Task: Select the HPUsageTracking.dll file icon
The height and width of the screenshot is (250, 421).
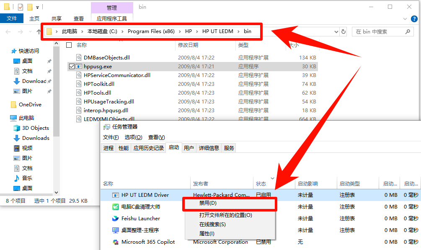Action: tap(79, 101)
